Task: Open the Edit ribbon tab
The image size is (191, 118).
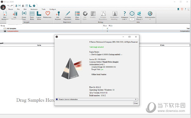Action: coord(25,9)
